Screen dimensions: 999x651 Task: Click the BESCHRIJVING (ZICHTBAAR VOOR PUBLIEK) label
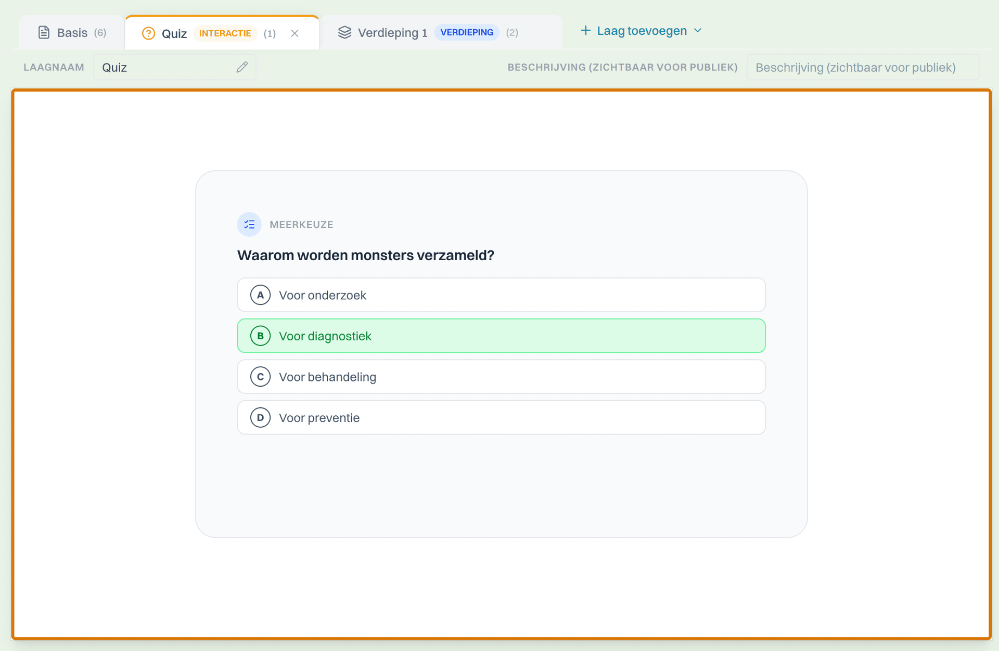pyautogui.click(x=622, y=67)
